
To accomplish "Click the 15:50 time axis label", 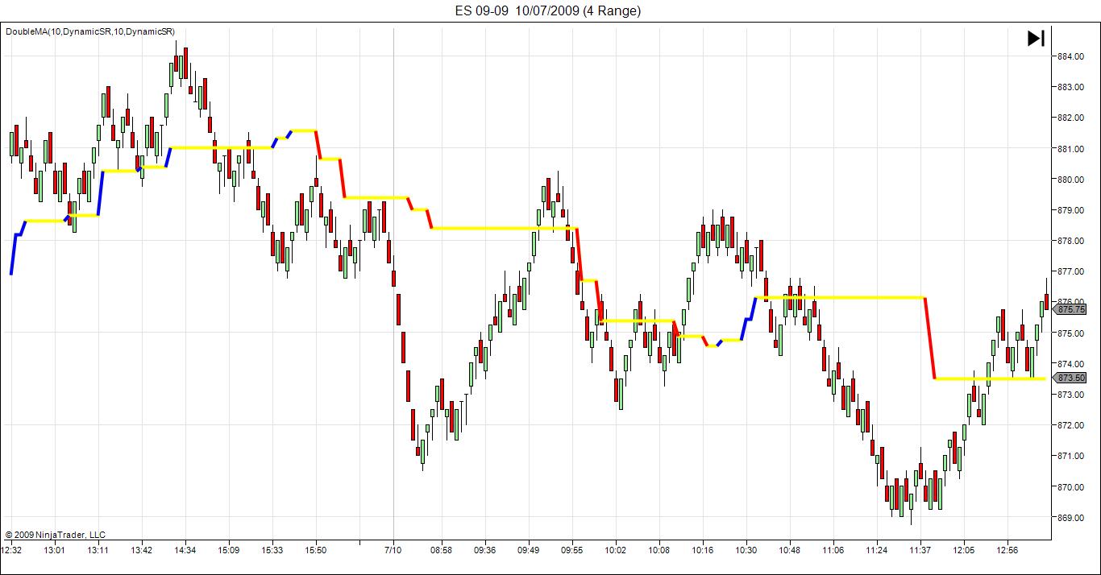I will tap(316, 551).
